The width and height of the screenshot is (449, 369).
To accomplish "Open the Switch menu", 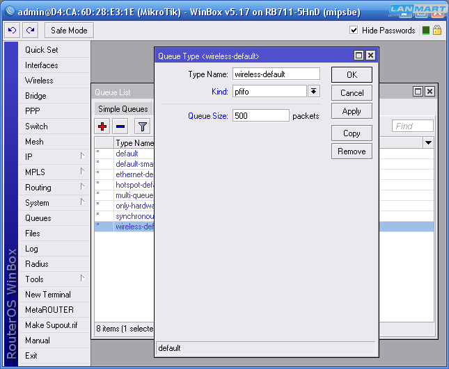I will pyautogui.click(x=54, y=126).
